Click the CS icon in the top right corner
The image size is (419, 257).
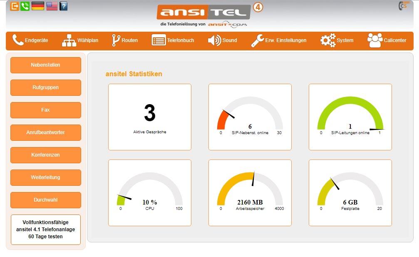(404, 5)
